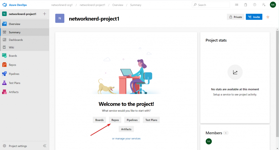The height and width of the screenshot is (150, 279).
Task: Select Overview label in the sidebar menu
Action: [x=15, y=24]
